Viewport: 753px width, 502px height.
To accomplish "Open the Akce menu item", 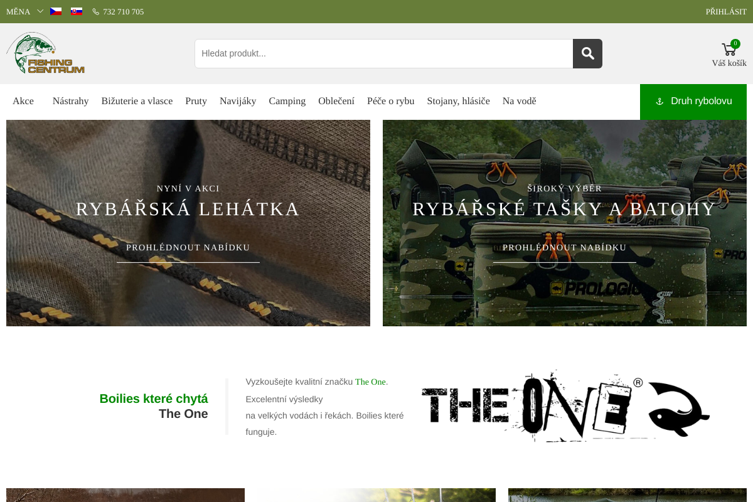I will coord(23,101).
